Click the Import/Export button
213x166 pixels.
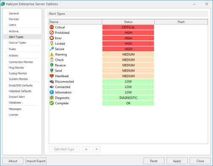pyautogui.click(x=36, y=161)
